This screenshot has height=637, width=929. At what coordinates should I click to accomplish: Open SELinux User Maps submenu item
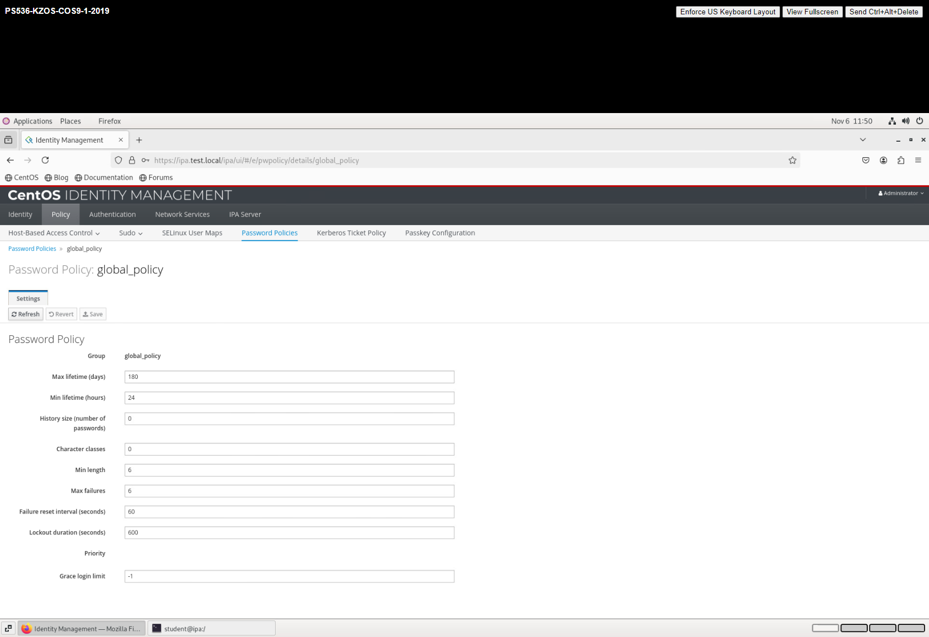pos(192,233)
